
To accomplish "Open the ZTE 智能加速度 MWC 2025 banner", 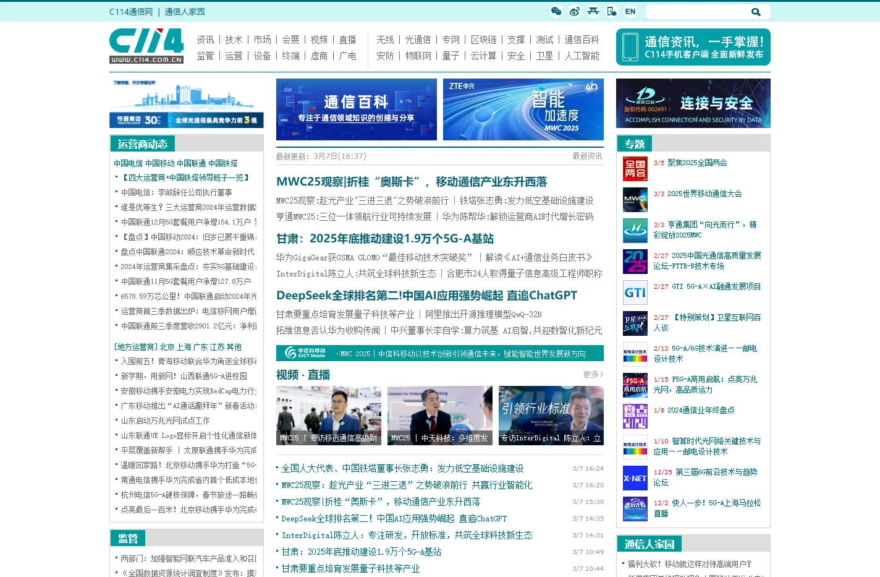I will click(x=523, y=109).
